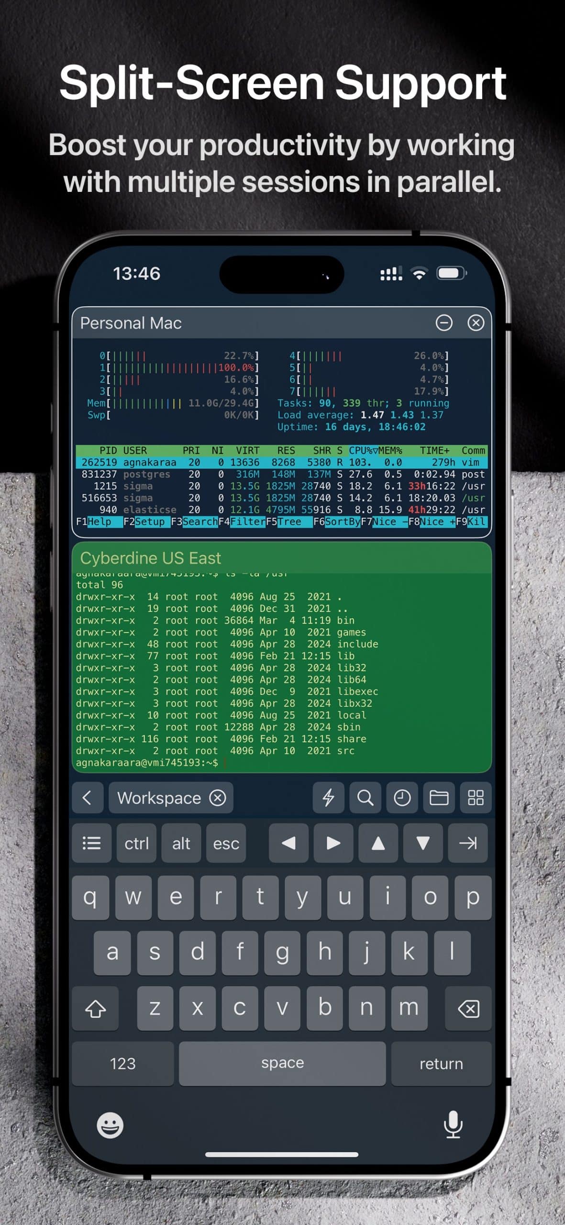
Task: Click F8 Nice + in htop footer
Action: [x=432, y=522]
